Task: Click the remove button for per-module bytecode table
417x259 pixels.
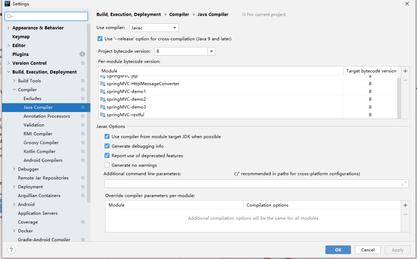Action: click(405, 80)
